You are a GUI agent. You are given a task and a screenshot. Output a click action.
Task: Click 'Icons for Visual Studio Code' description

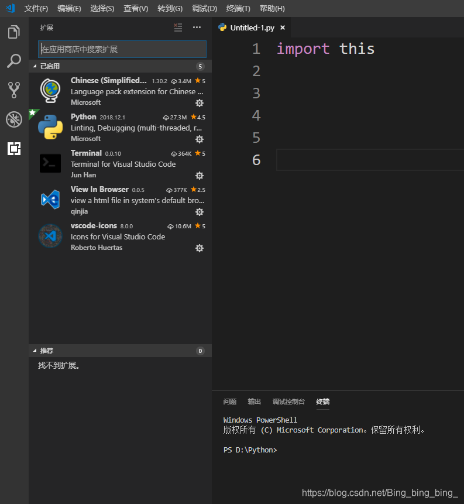[x=118, y=236]
